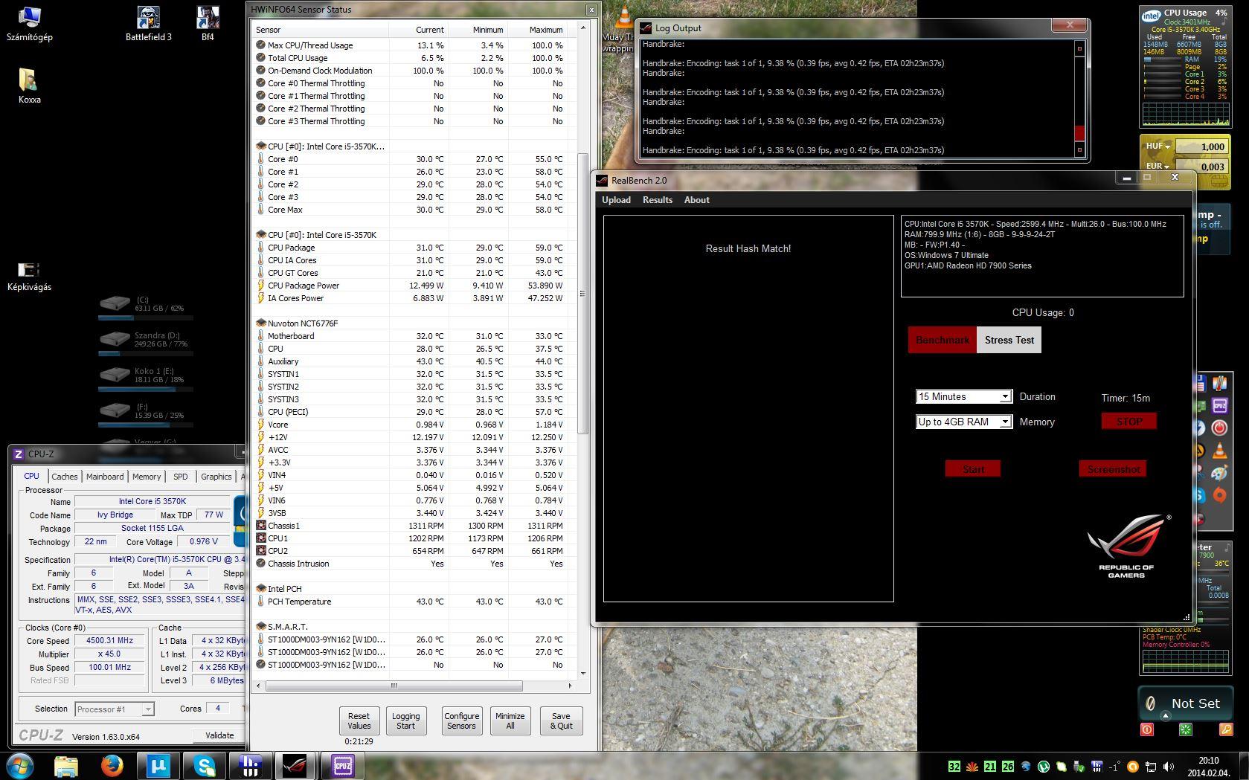This screenshot has height=780, width=1249.
Task: Click the (F:) drive gadget icon
Action: [115, 410]
